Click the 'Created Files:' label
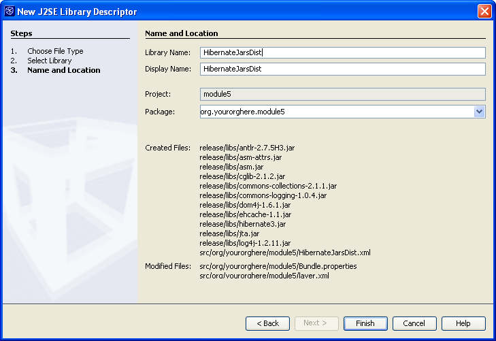Screen dimensions: 496x341 click(167, 148)
